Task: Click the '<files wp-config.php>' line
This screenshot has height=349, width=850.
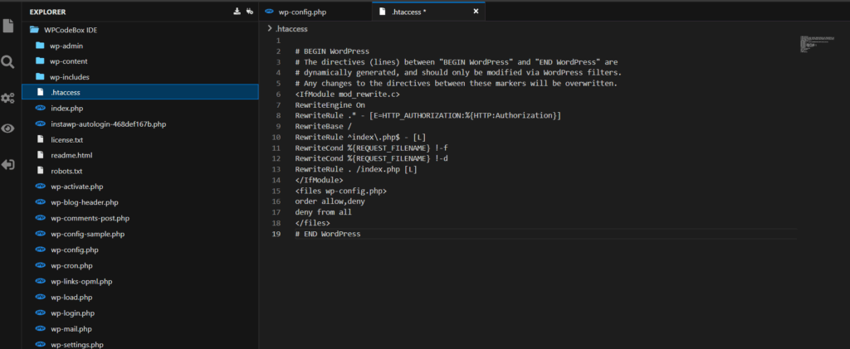Action: (340, 191)
